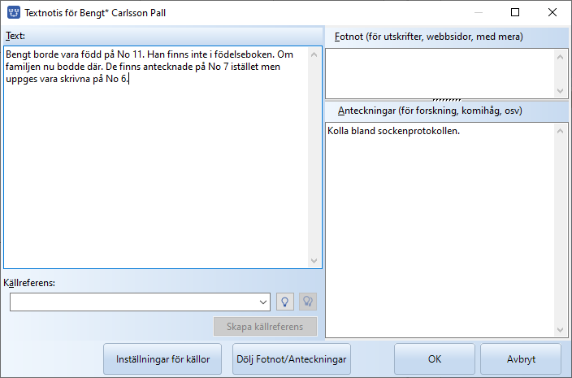Open Inställningar för källor
The width and height of the screenshot is (572, 378).
point(162,358)
